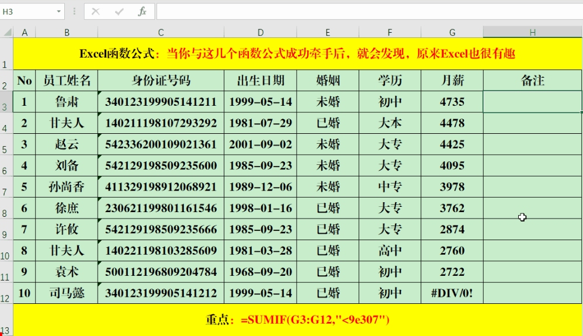Click the Enter checkmark icon in formula bar
This screenshot has width=583, height=336.
[119, 12]
